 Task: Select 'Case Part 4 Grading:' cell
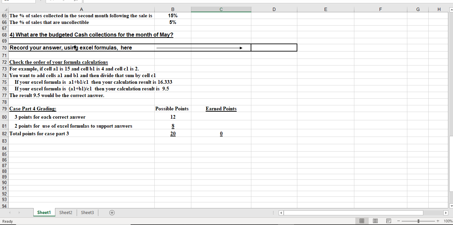(x=81, y=109)
